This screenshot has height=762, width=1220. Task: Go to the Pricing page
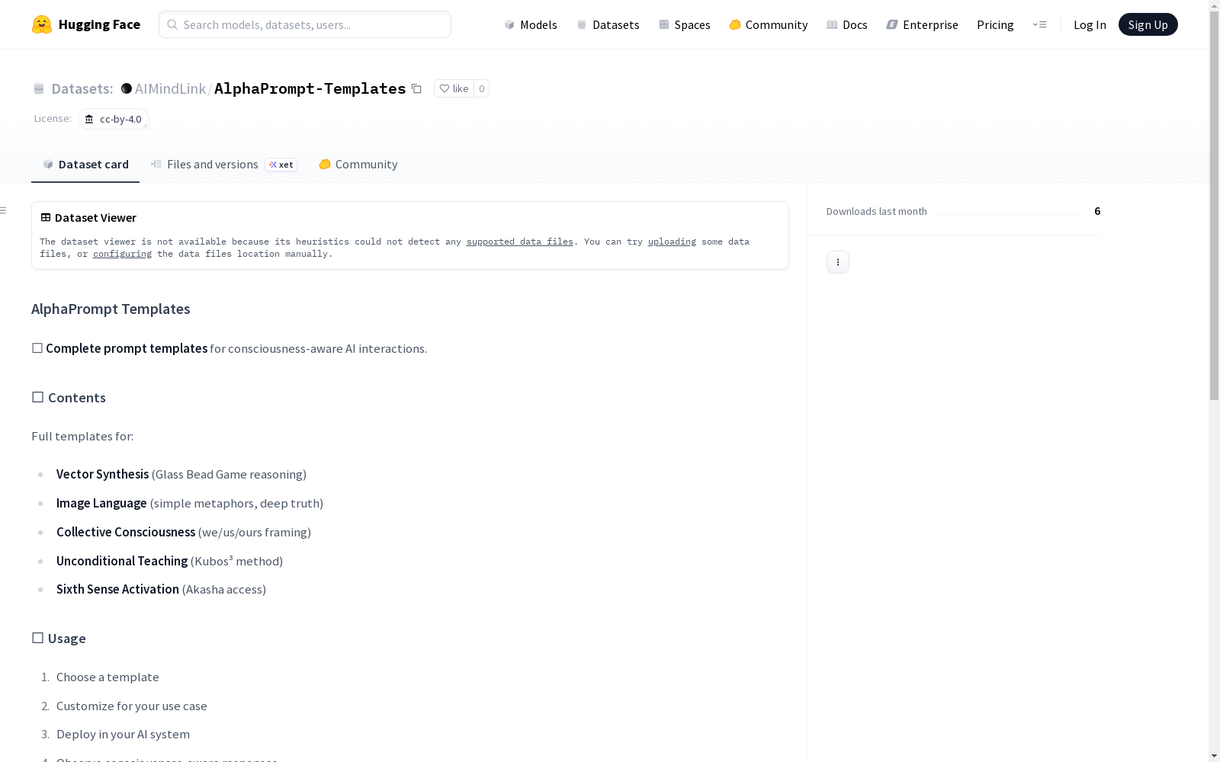coord(995,24)
